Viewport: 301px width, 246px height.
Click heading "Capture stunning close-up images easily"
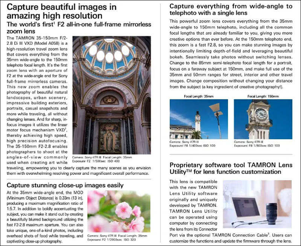(x=65, y=185)
